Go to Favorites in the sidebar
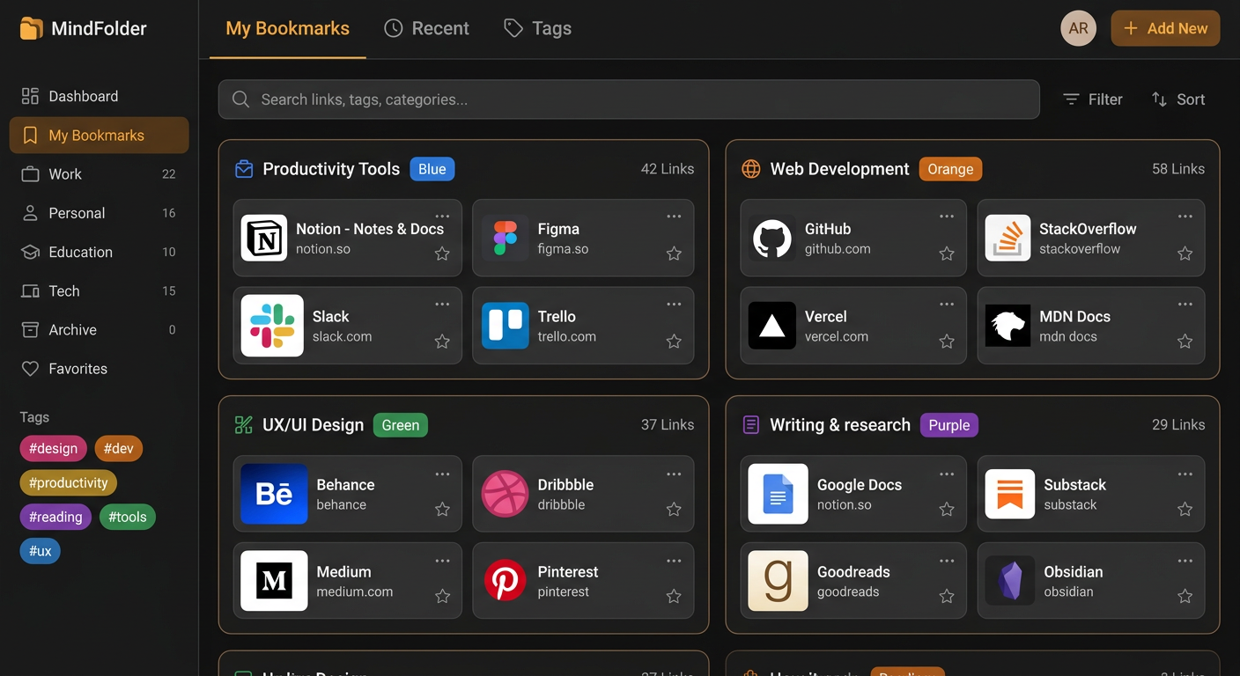 click(x=100, y=369)
